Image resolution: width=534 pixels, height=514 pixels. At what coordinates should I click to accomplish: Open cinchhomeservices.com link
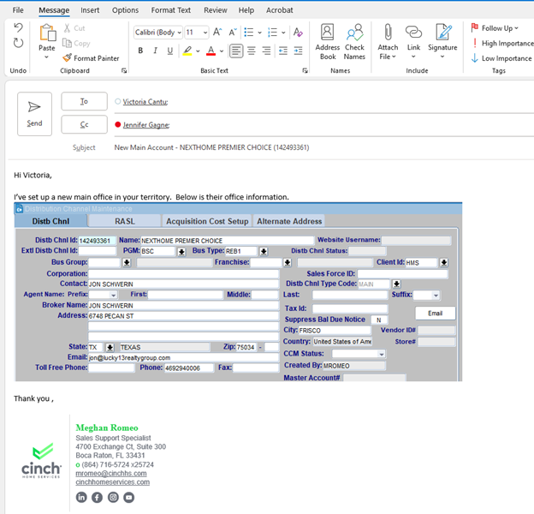(112, 482)
